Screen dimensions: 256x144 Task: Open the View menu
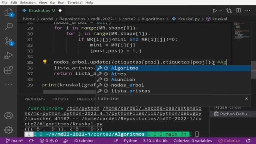click(x=43, y=3)
